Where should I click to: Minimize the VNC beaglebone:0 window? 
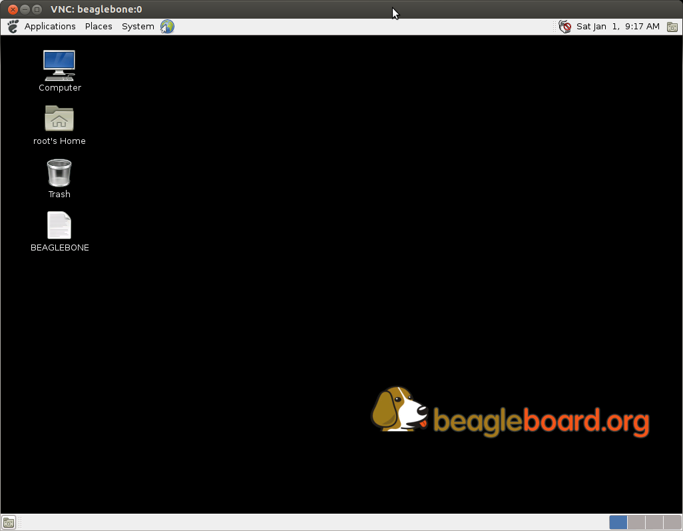coord(25,9)
